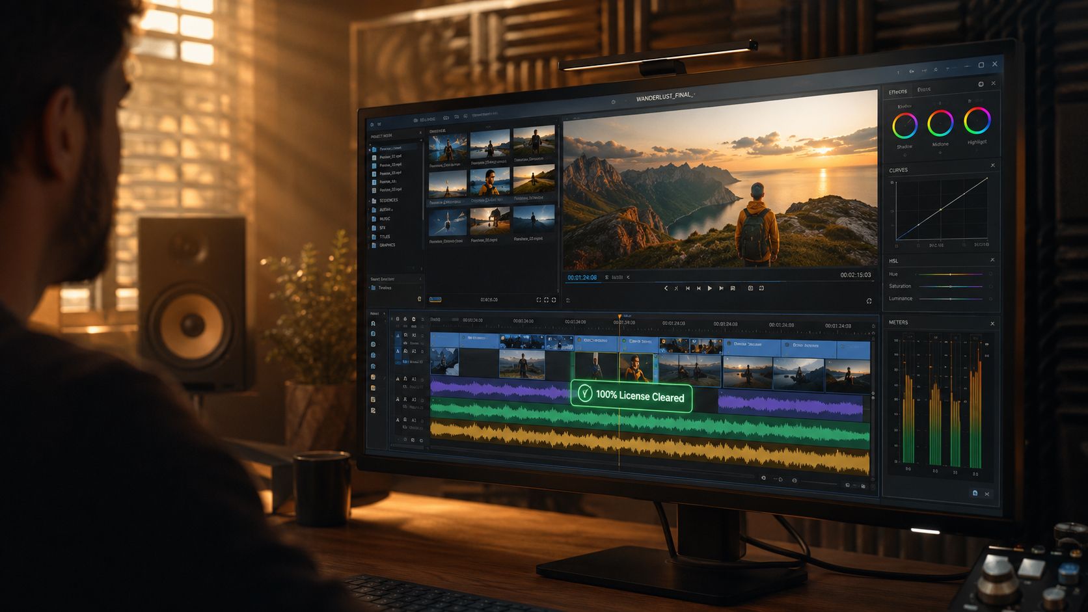
Task: Click the WANDERLUST_FINAL project title
Action: point(665,98)
